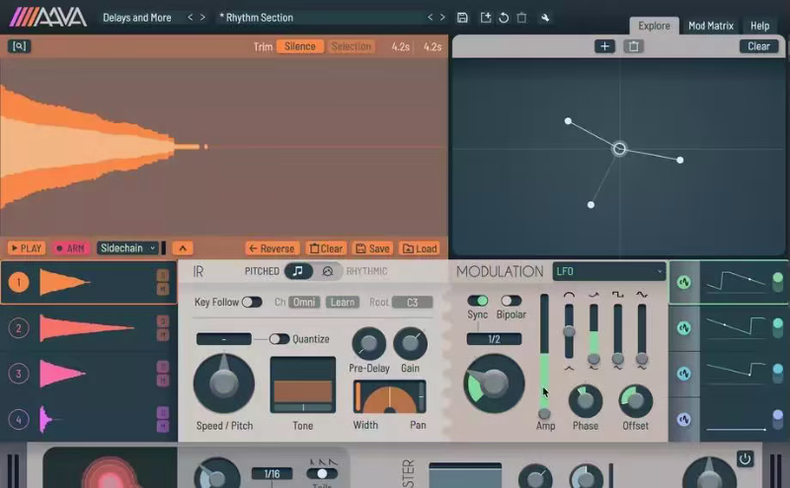Click the Root note C3 field

412,303
